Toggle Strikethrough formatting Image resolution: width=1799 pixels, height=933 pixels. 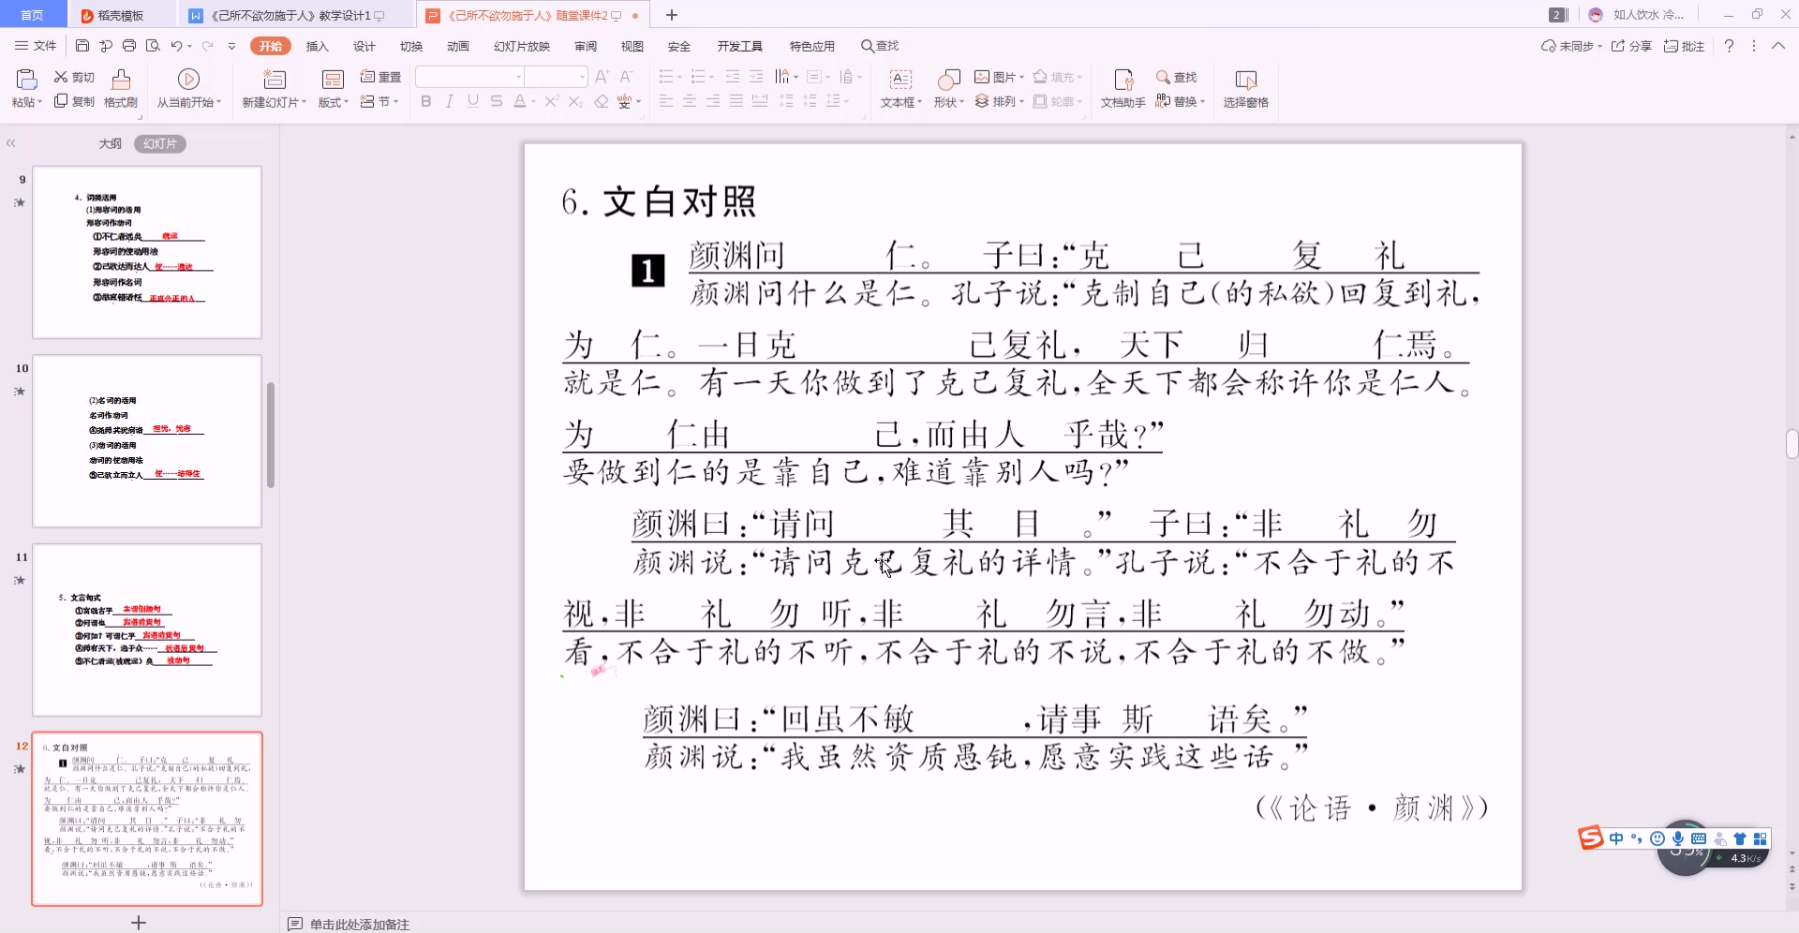pyautogui.click(x=497, y=101)
